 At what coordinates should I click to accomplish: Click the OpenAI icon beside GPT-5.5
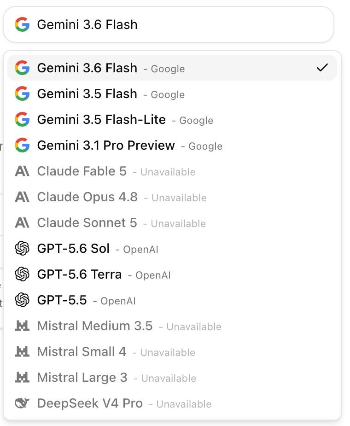(x=22, y=300)
